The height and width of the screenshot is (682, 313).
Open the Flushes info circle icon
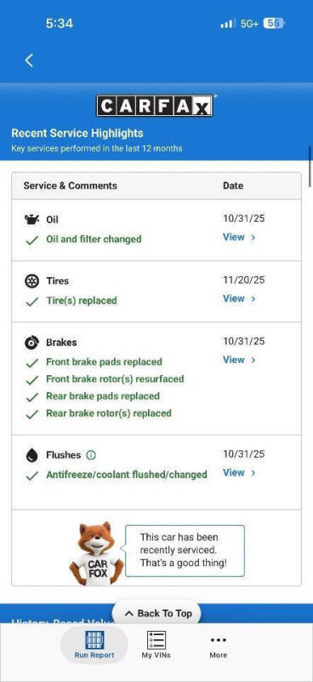(x=91, y=455)
